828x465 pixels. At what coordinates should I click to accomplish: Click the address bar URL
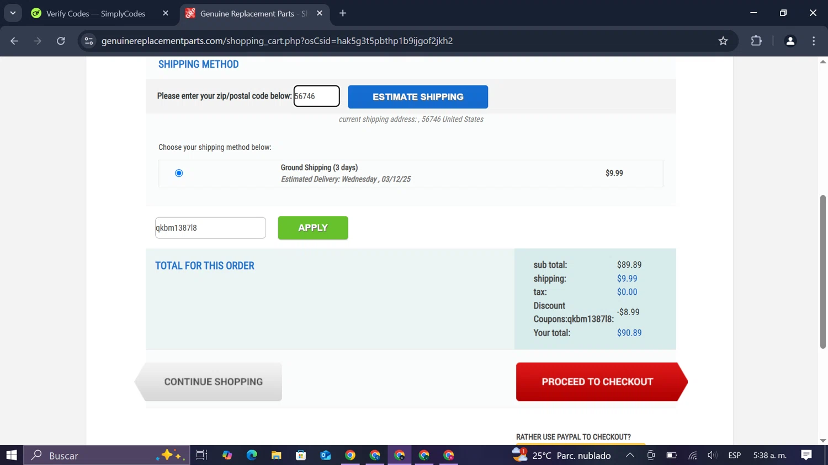point(277,41)
